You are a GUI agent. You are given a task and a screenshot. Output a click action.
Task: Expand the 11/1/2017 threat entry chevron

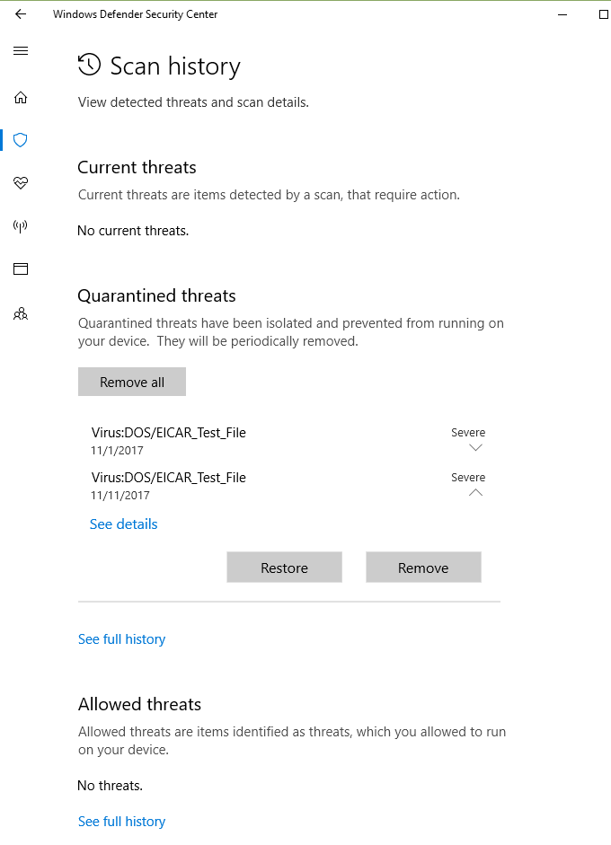click(x=475, y=447)
